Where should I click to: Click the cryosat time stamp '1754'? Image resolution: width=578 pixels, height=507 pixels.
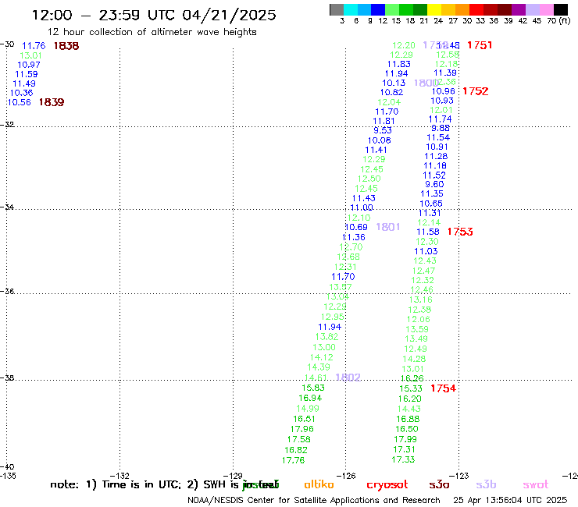pyautogui.click(x=444, y=388)
